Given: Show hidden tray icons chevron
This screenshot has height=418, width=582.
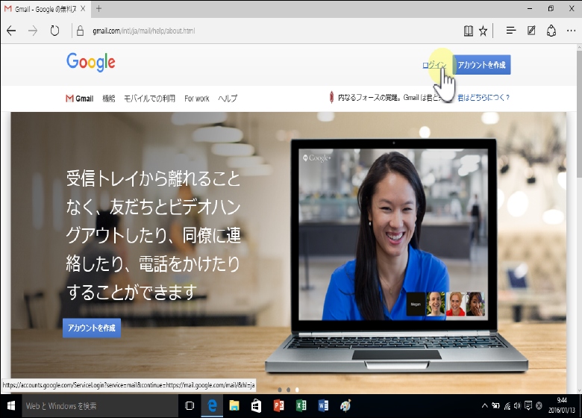Looking at the screenshot, I should click(x=484, y=406).
